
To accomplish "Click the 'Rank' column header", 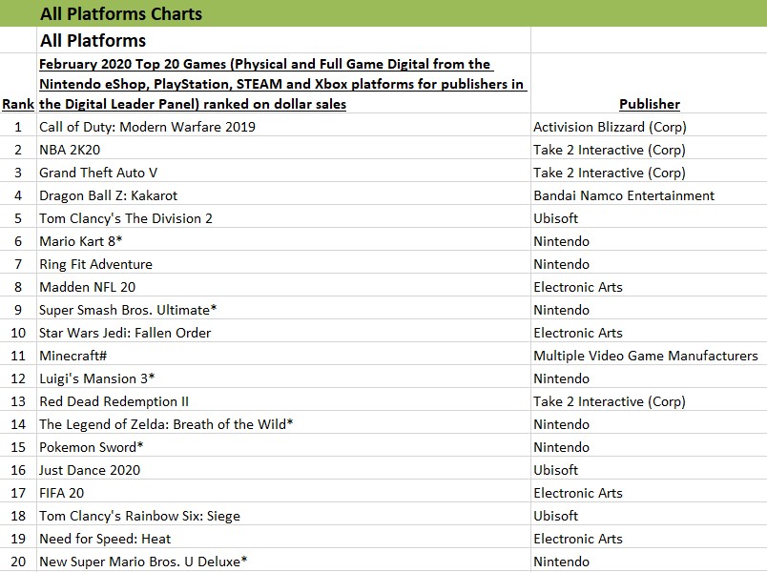I will (x=18, y=104).
